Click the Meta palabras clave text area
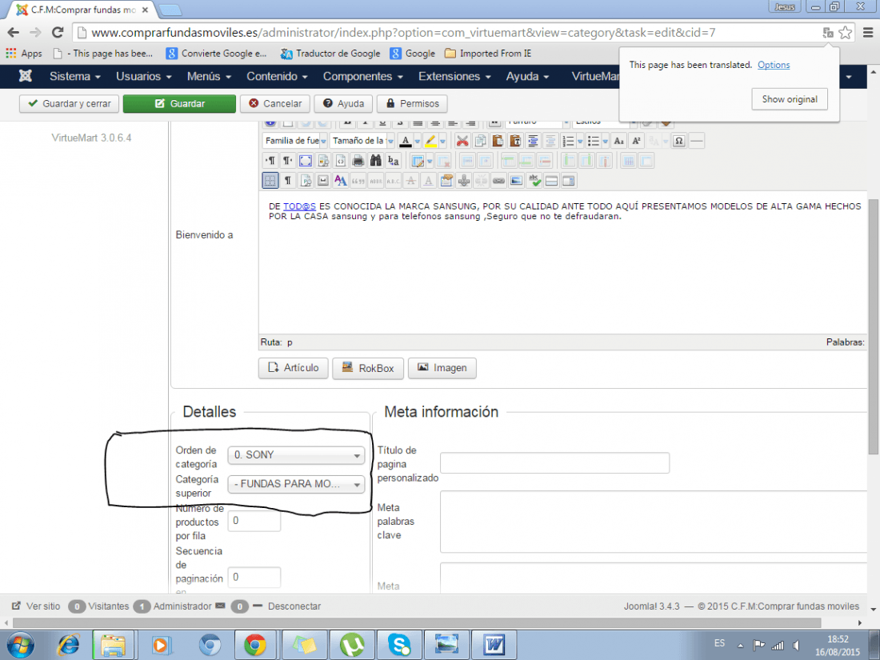The image size is (880, 660). [x=654, y=522]
